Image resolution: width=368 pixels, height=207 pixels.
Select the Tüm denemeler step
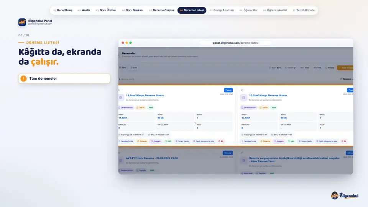click(64, 79)
